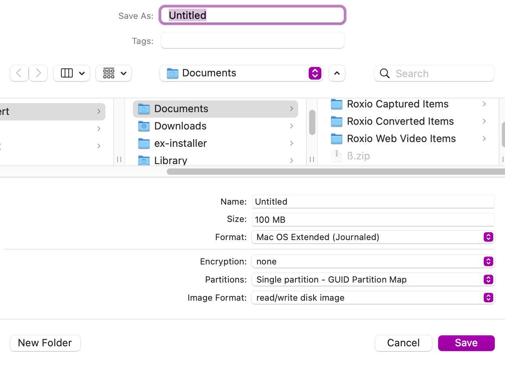The width and height of the screenshot is (505, 366).
Task: Click the Search magnifying glass icon
Action: [385, 74]
